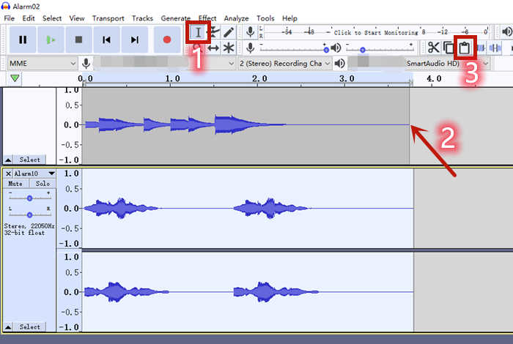
Task: Open the MME audio host dropdown
Action: 43,64
